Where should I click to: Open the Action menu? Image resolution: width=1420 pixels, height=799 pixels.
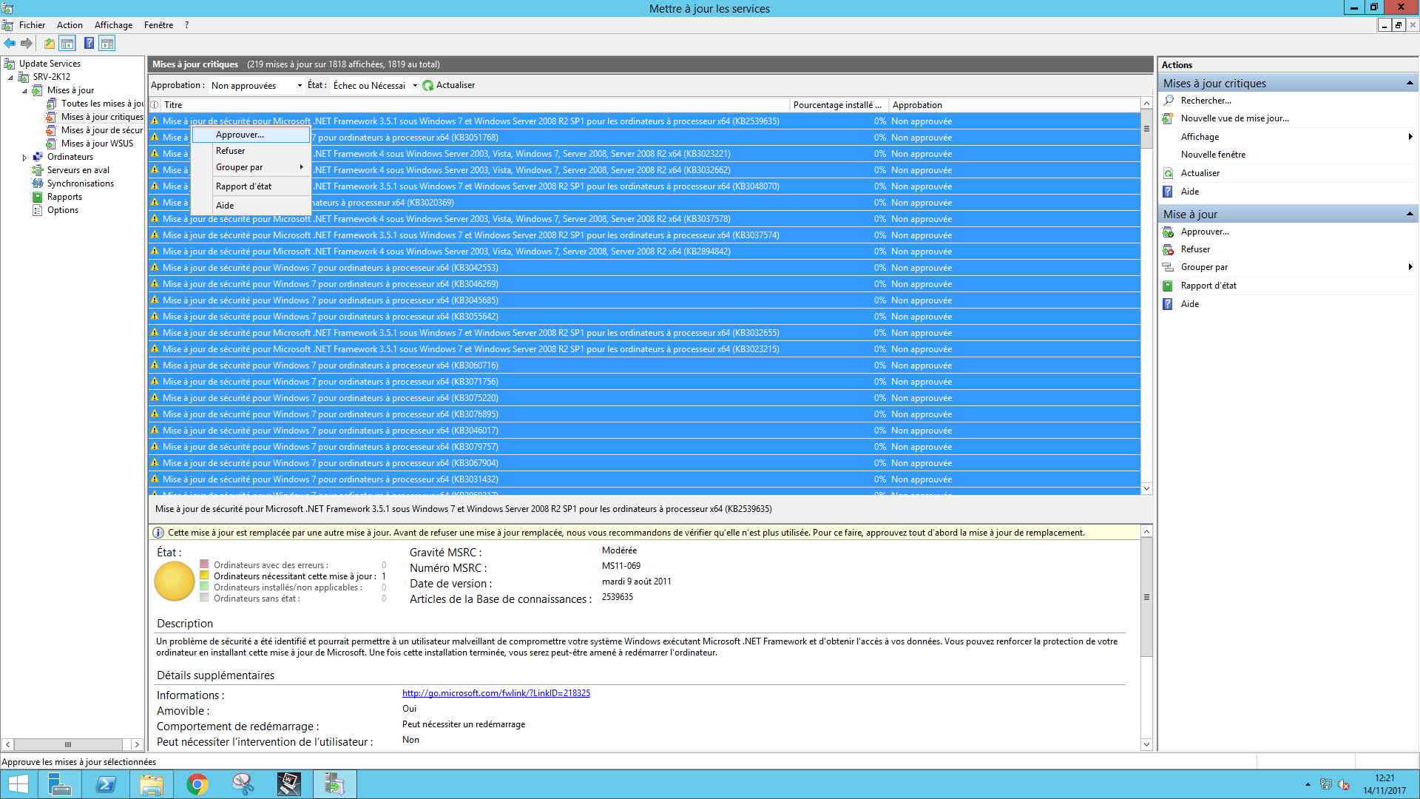coord(70,25)
